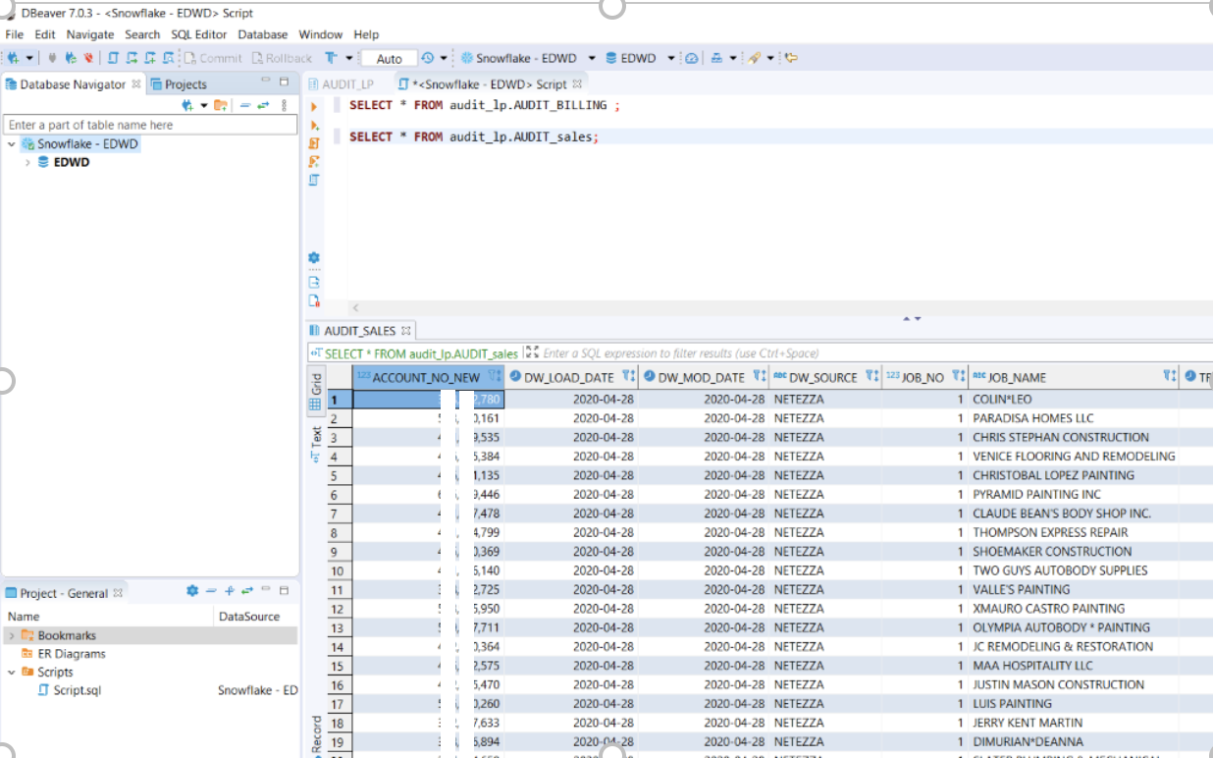Expand the EDWD database node
Screen dimensions: 1213x758
[27, 162]
